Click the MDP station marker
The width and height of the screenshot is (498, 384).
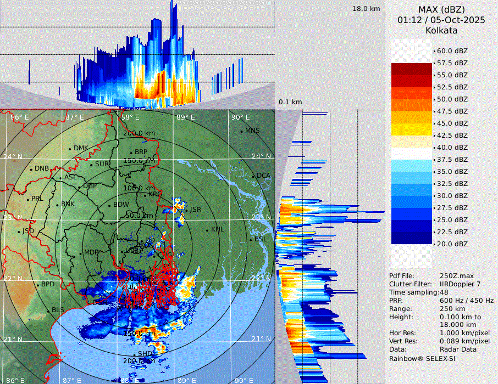pos(80,252)
